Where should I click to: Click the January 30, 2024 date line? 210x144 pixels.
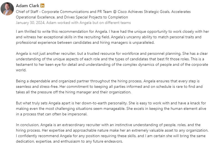click(x=73, y=23)
